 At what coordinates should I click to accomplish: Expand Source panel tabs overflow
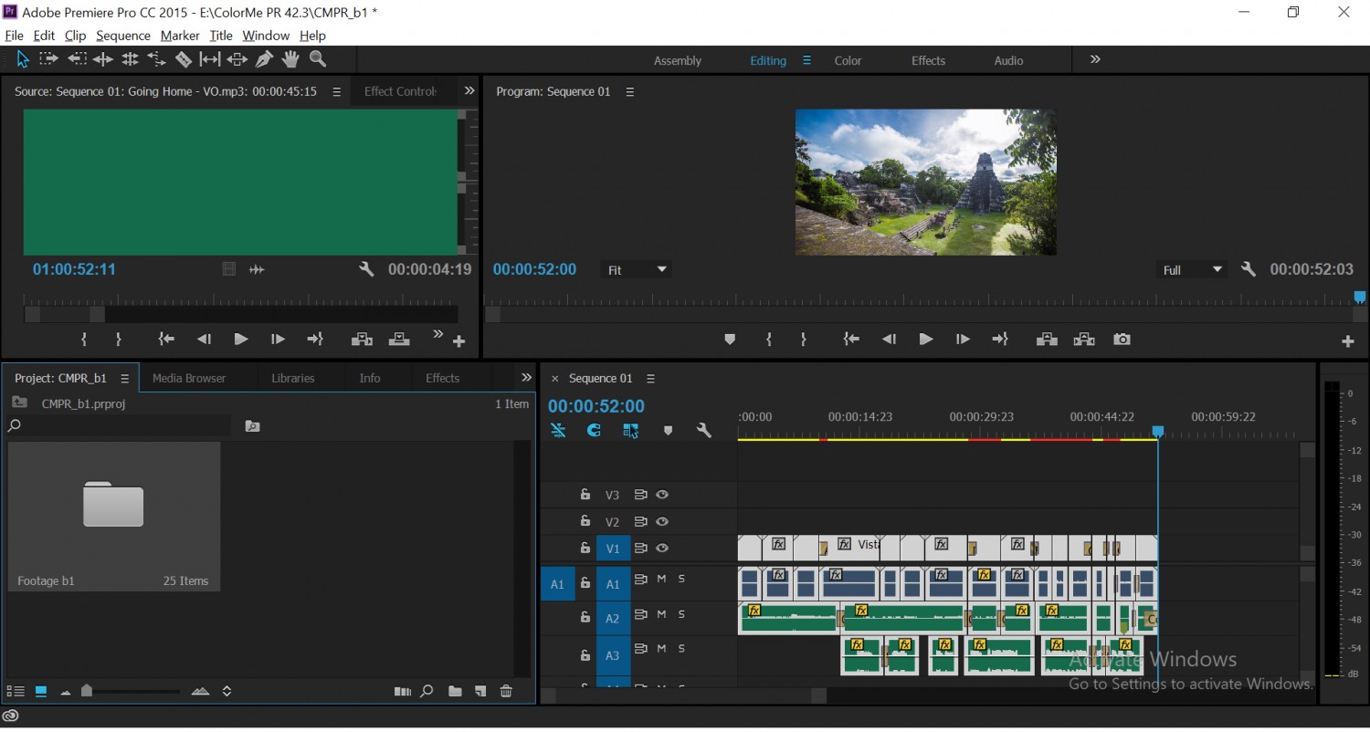[469, 91]
